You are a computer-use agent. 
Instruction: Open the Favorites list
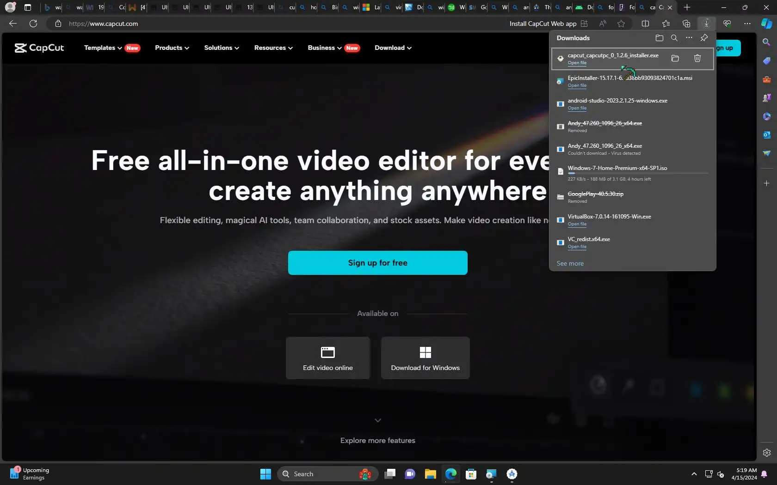pos(666,24)
